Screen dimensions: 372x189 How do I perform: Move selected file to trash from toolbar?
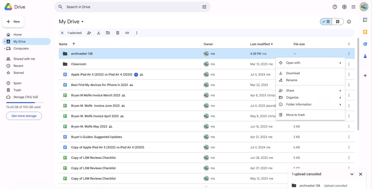117,33
